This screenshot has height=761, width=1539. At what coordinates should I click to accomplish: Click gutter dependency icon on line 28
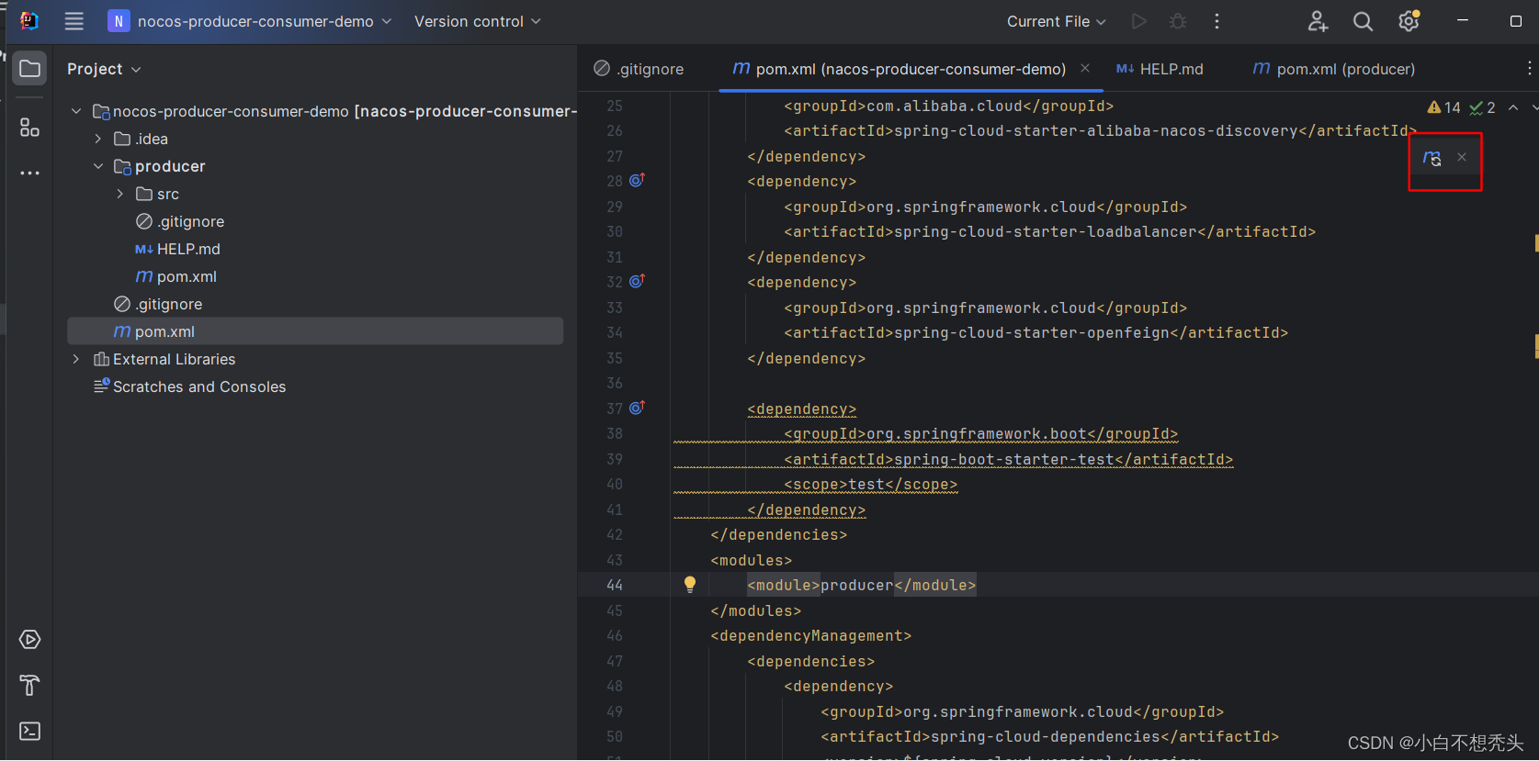click(637, 180)
